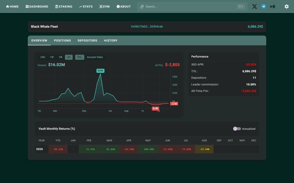Click the $34K peak chart marker
294x183 pixels.
100,71
